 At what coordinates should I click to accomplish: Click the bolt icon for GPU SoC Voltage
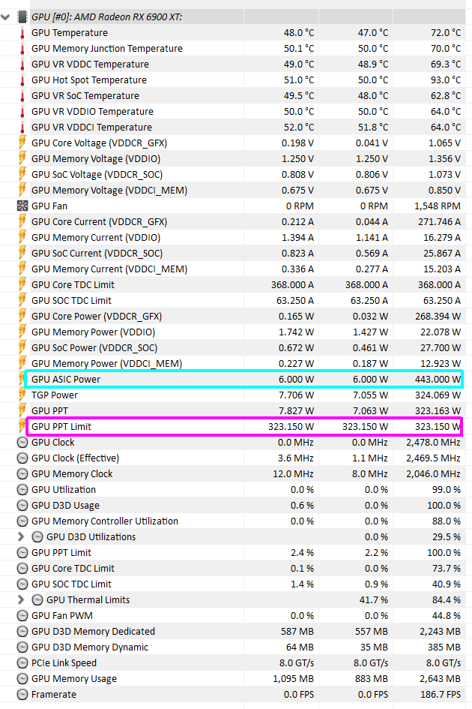[x=22, y=175]
